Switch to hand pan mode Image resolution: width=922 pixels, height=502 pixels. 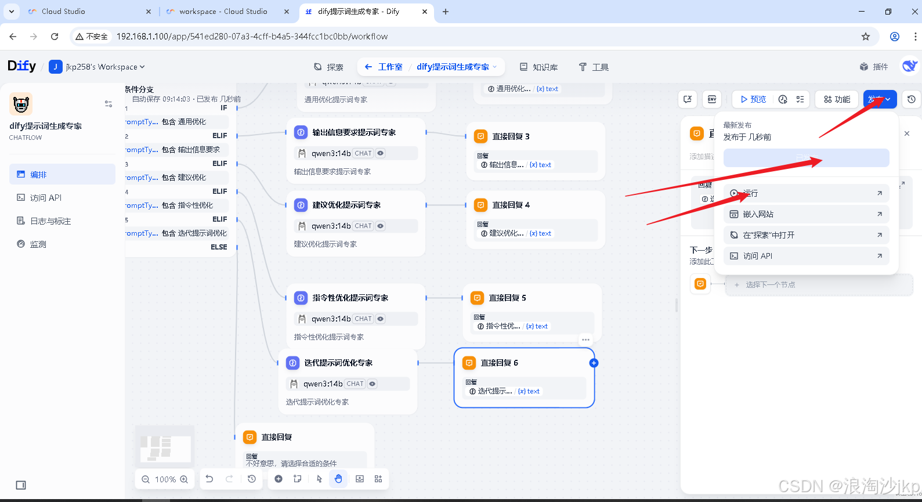pos(338,479)
